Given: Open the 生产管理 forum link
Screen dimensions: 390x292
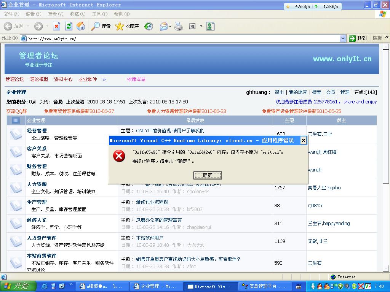Looking at the screenshot, I should coord(37,202).
